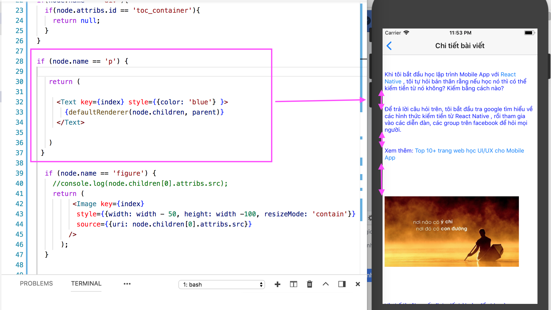This screenshot has height=310, width=551.
Task: Click the simulator battery icon
Action: (529, 33)
